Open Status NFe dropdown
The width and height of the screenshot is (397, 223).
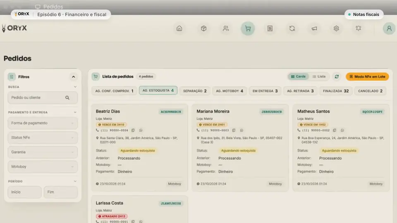click(43, 138)
